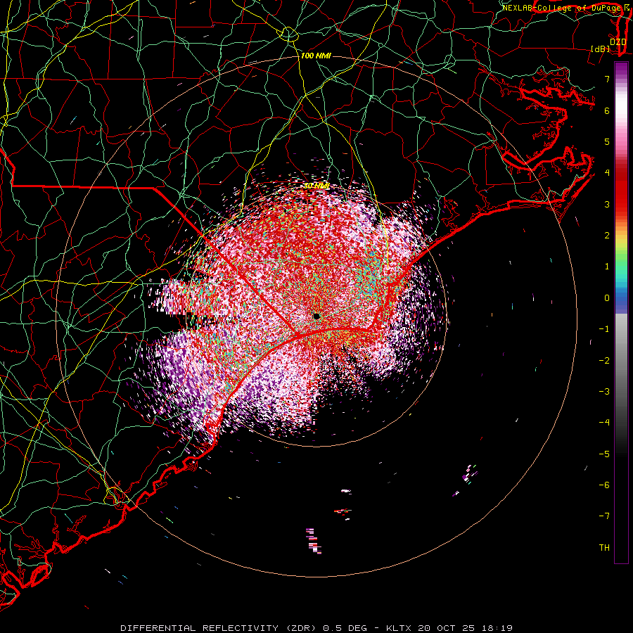
Task: Click the gray segment of the color bar near -2 dB
Action: (621, 361)
